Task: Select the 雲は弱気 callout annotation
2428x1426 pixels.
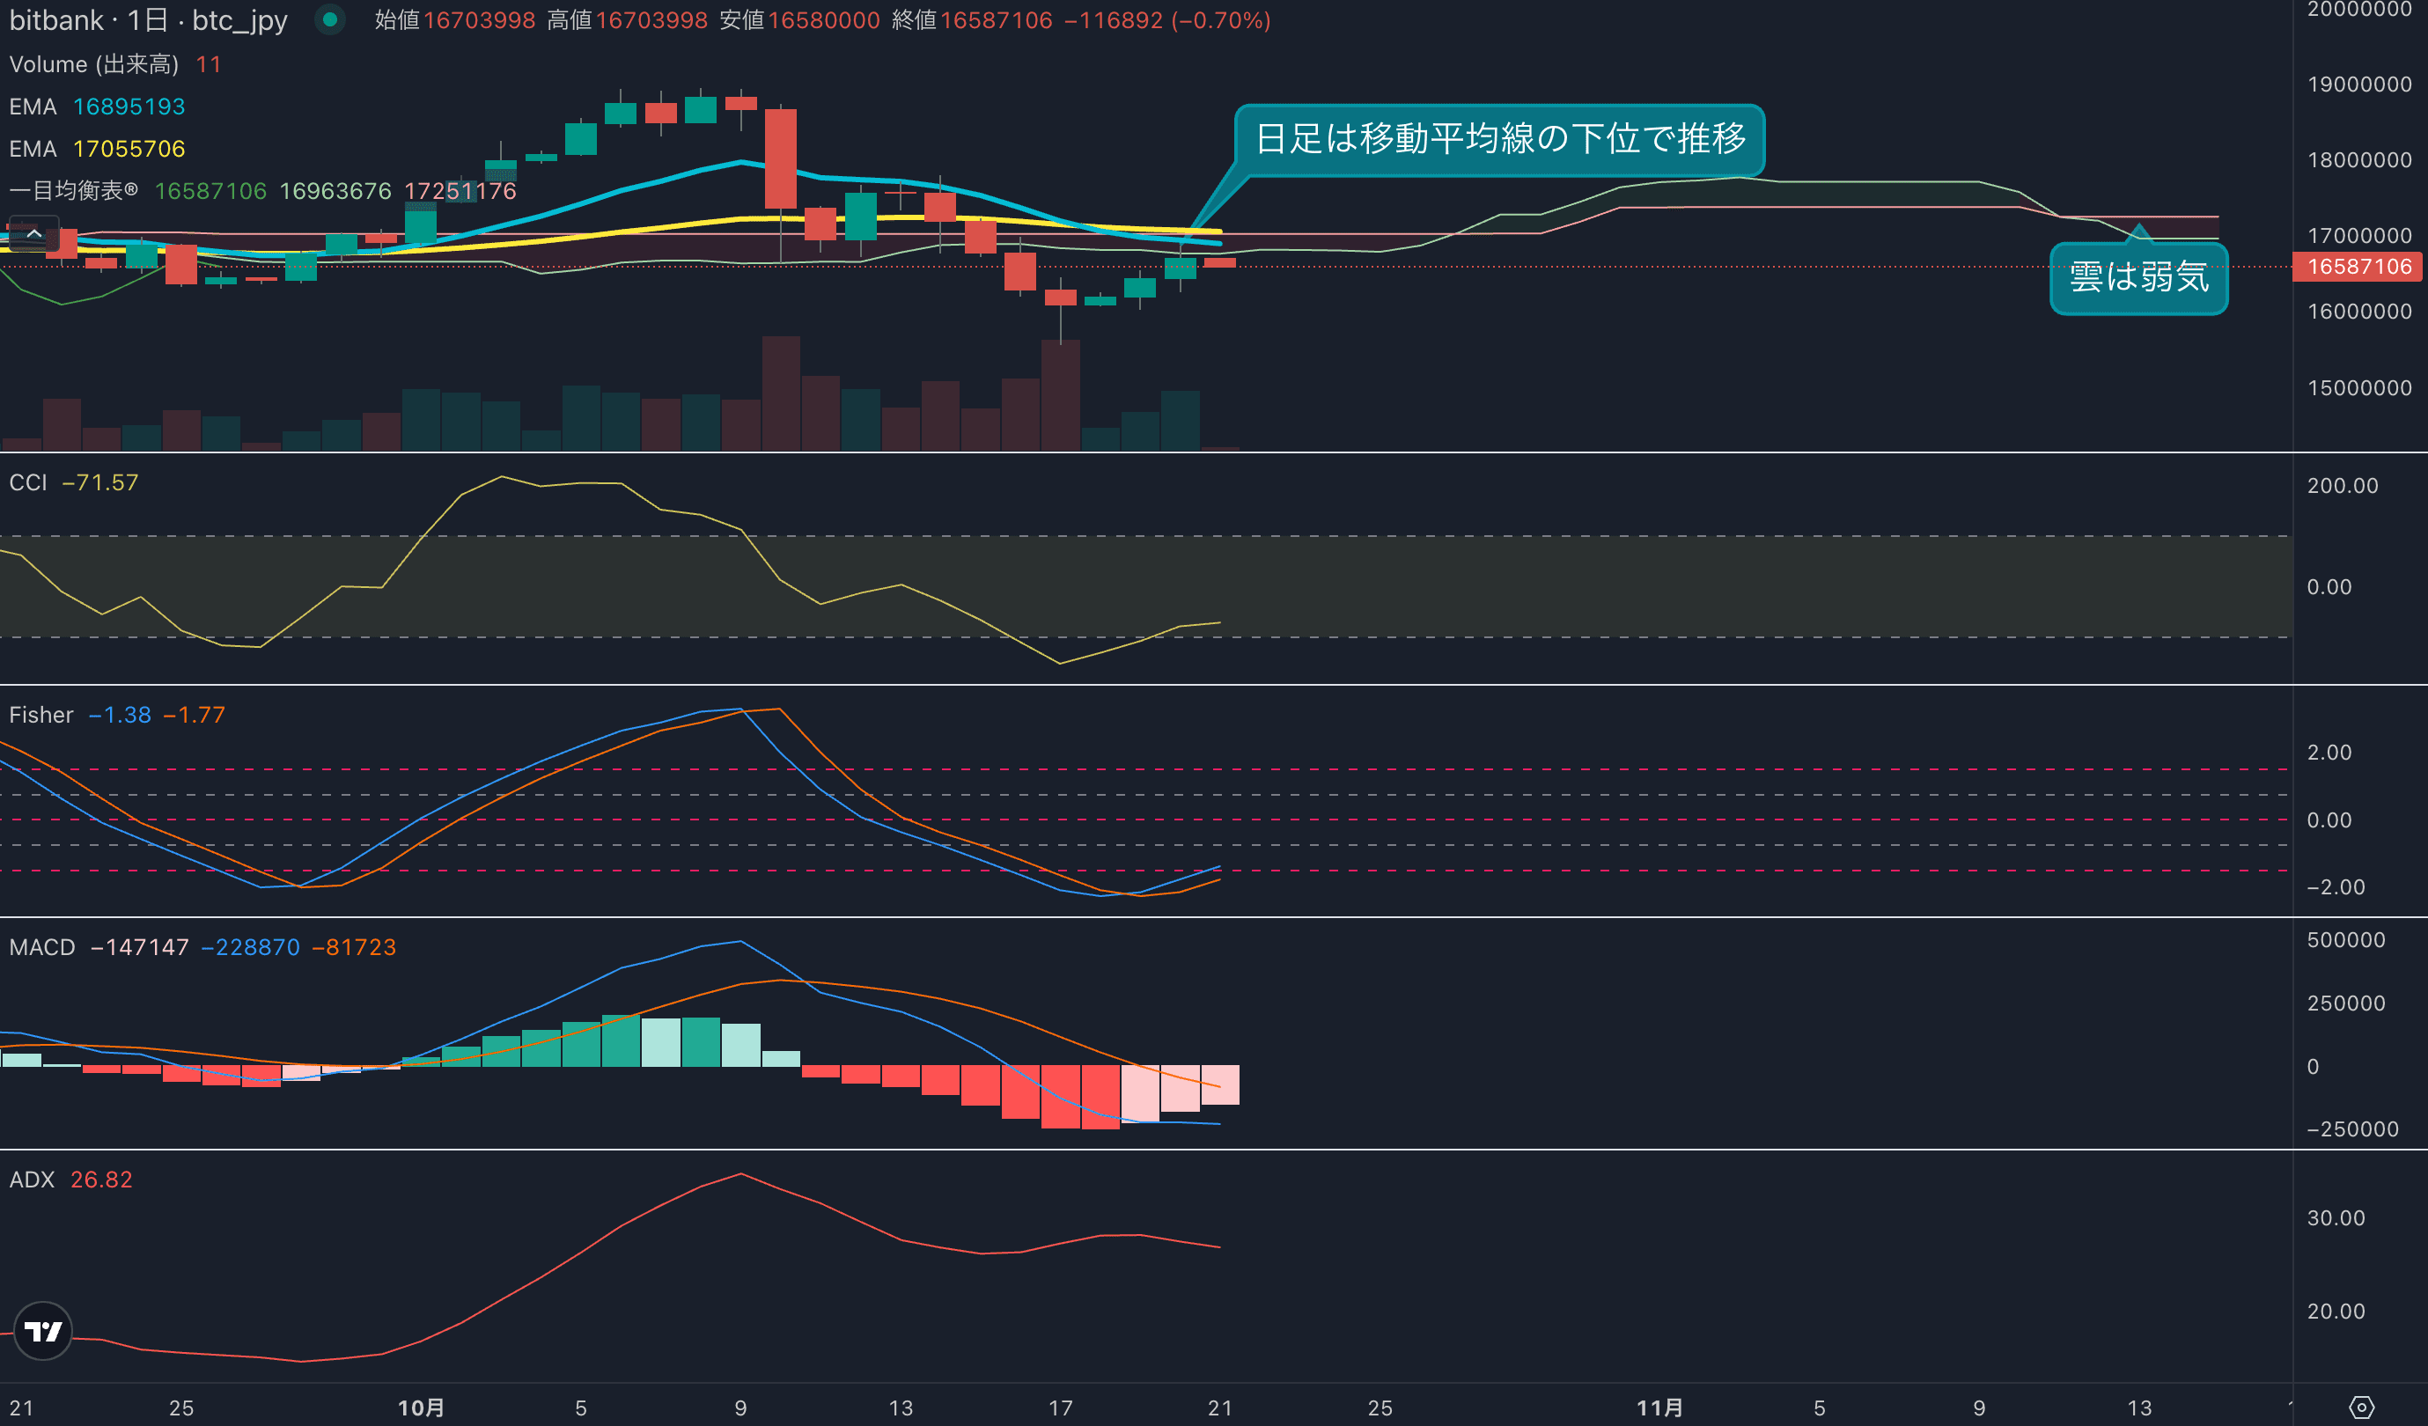Action: click(2138, 277)
